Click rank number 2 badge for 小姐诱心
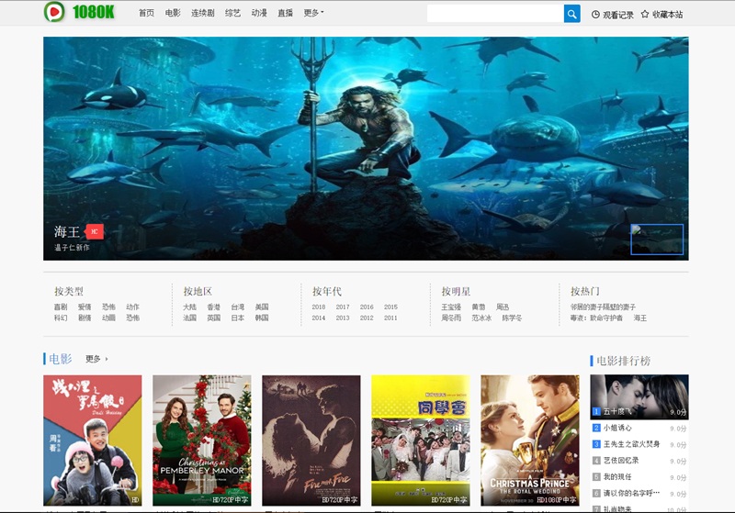 coord(595,428)
